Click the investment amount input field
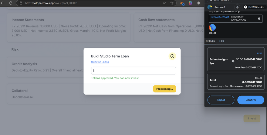 [133, 71]
